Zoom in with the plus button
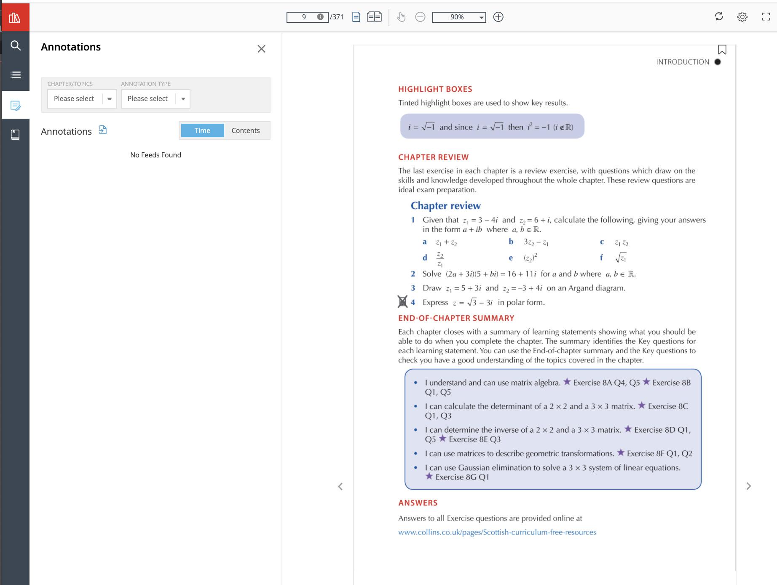The width and height of the screenshot is (777, 585). tap(498, 17)
